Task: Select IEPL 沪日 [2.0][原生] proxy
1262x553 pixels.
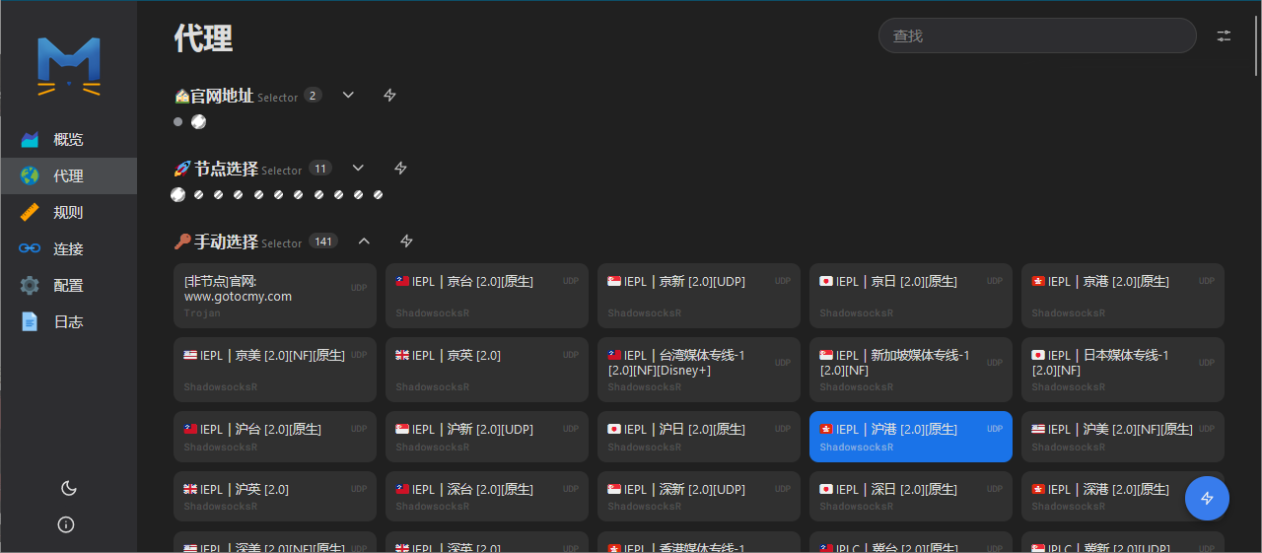Action: pos(699,437)
